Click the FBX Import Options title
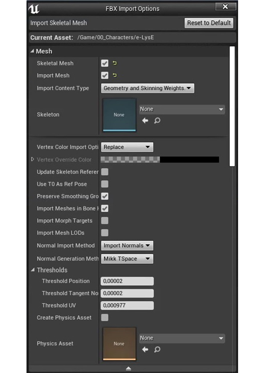The height and width of the screenshot is (373, 265). 132,9
